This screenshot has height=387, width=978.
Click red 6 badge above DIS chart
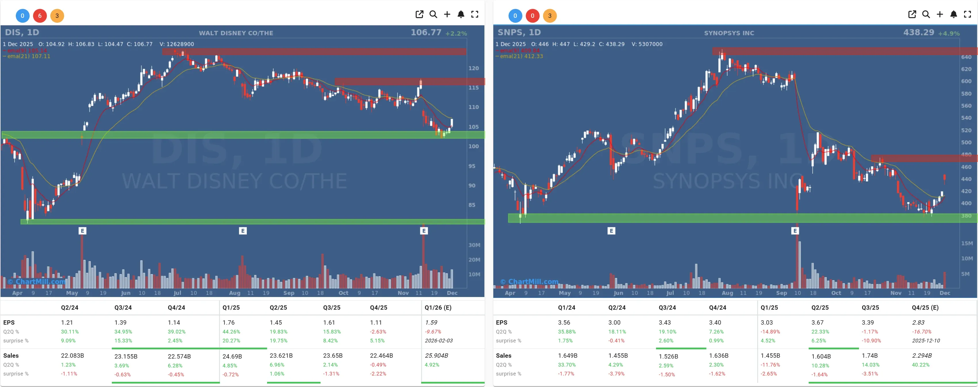pyautogui.click(x=40, y=16)
